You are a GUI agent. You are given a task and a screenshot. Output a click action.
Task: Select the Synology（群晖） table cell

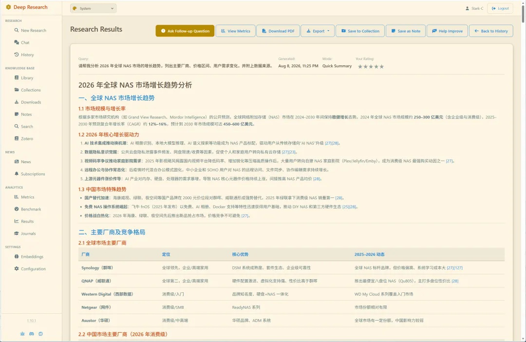(97, 268)
